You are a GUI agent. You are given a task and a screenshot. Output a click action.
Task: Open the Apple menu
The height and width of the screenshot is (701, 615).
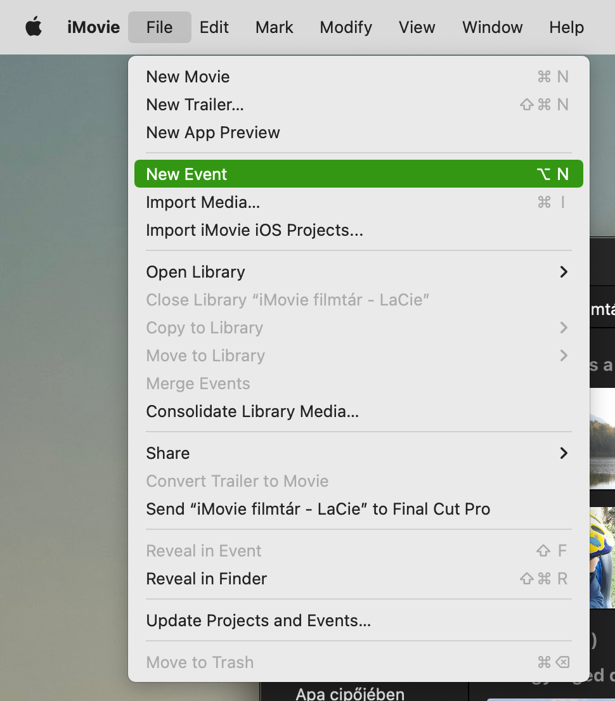(x=34, y=27)
